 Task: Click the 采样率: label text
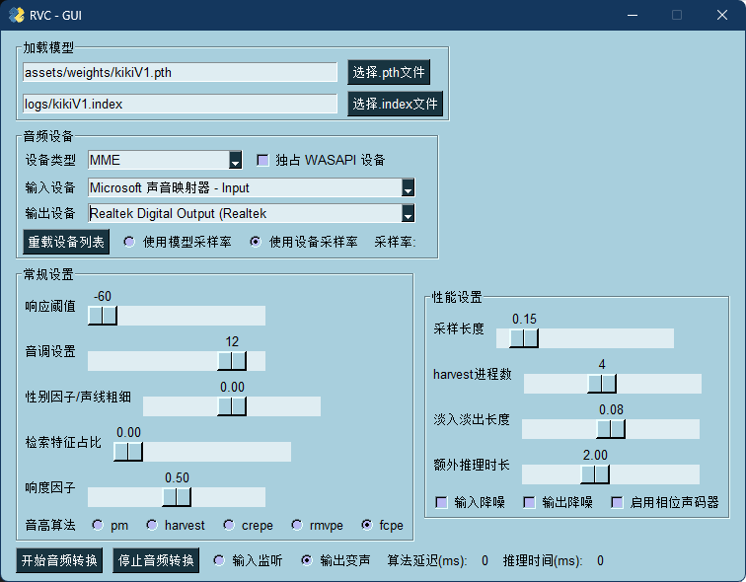pyautogui.click(x=395, y=242)
